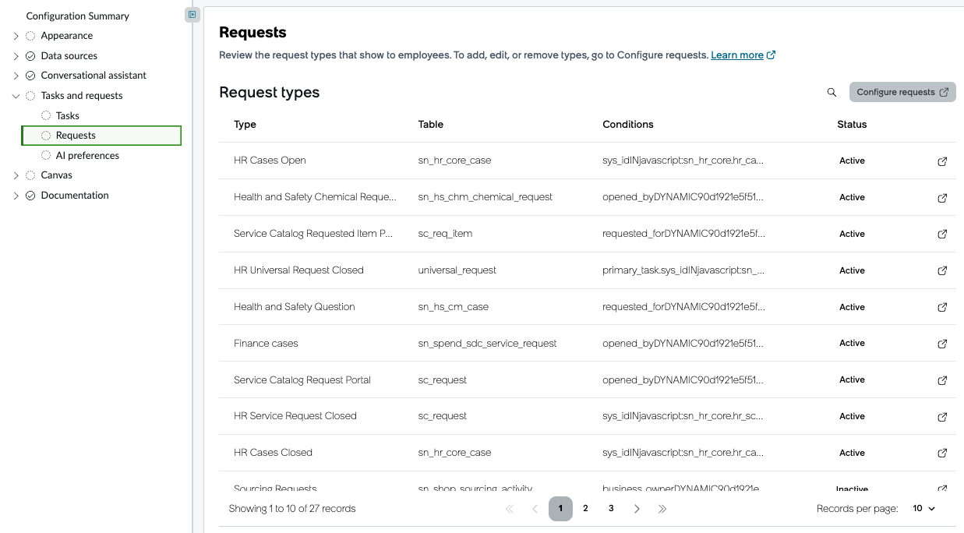Click the HR Cases Open type cell
The image size is (964, 533).
270,161
